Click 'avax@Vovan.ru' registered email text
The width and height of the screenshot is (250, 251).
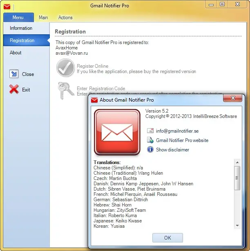click(x=71, y=53)
